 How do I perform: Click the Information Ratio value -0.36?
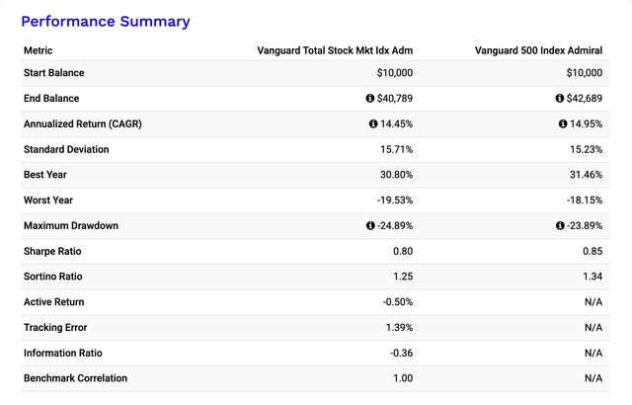click(402, 353)
